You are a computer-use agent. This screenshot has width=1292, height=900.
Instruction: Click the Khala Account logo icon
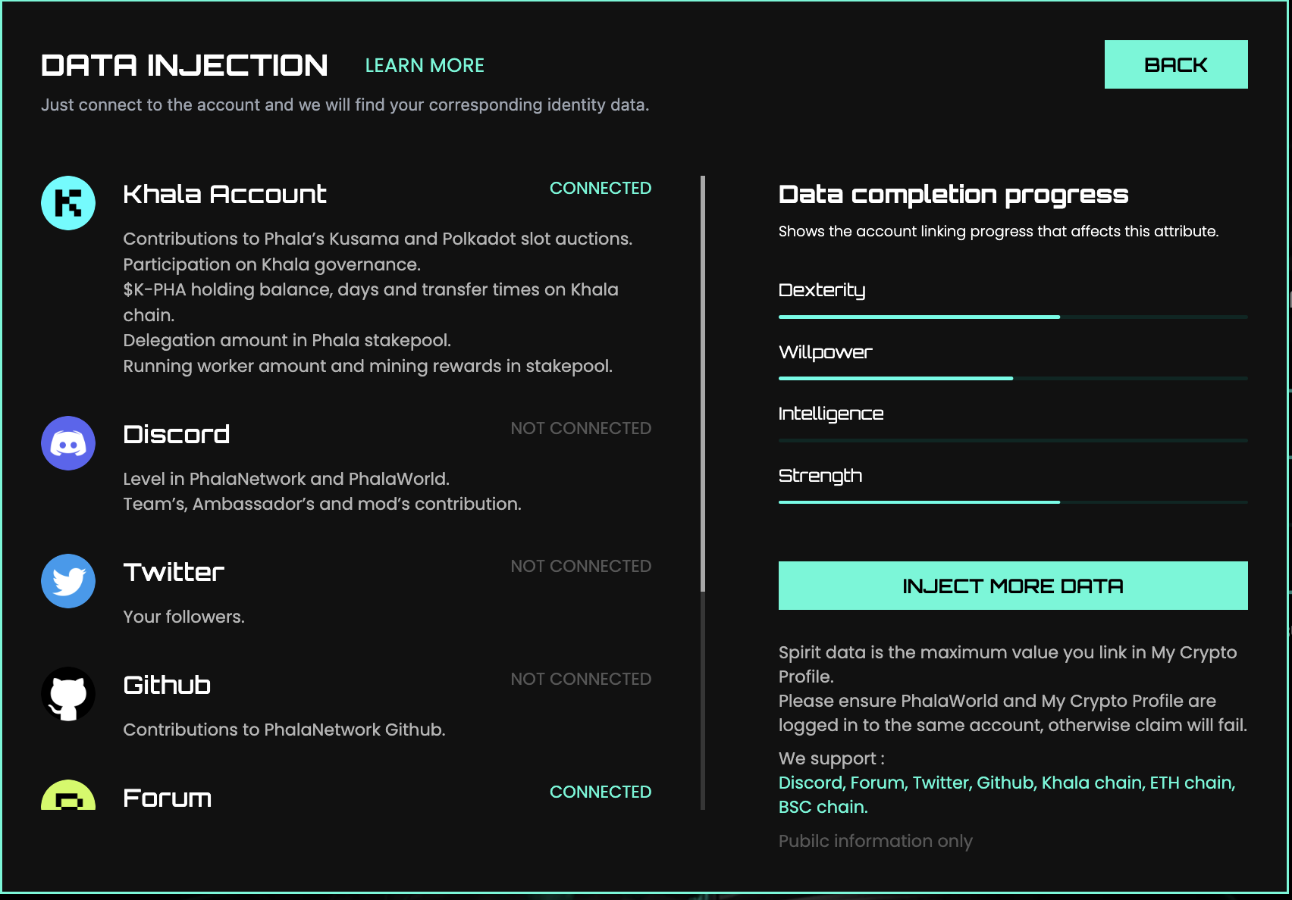coord(68,203)
